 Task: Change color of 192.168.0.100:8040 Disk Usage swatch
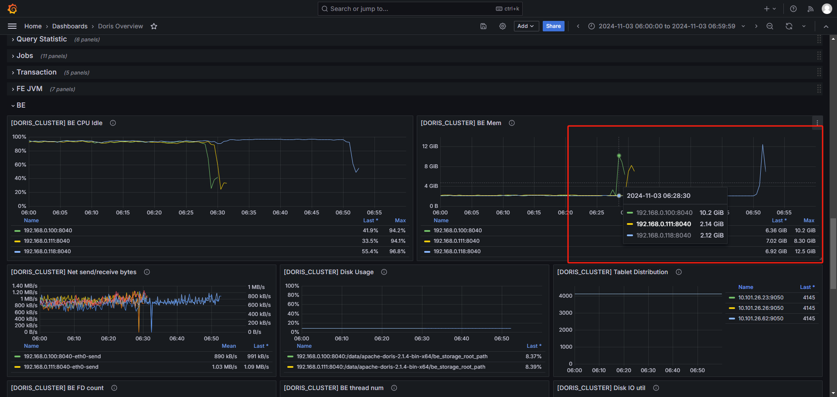[290, 356]
